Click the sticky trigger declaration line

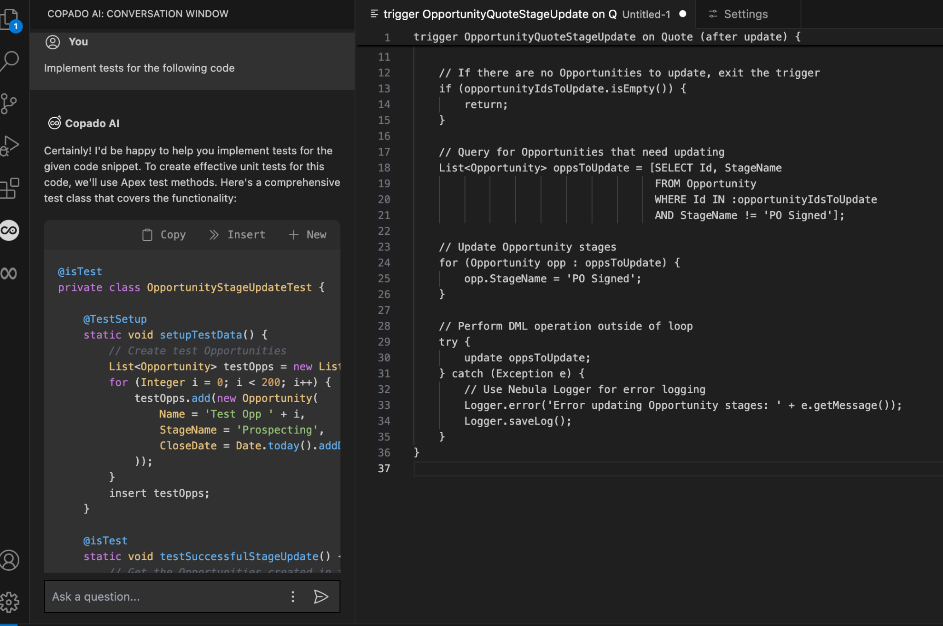coord(607,37)
